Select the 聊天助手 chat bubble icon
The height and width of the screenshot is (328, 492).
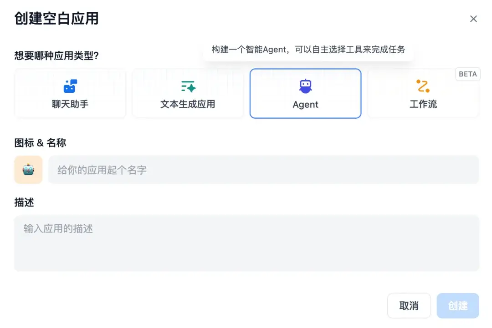click(71, 86)
